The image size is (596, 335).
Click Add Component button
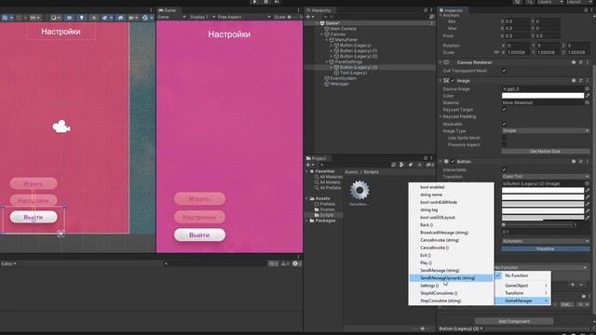coord(514,321)
